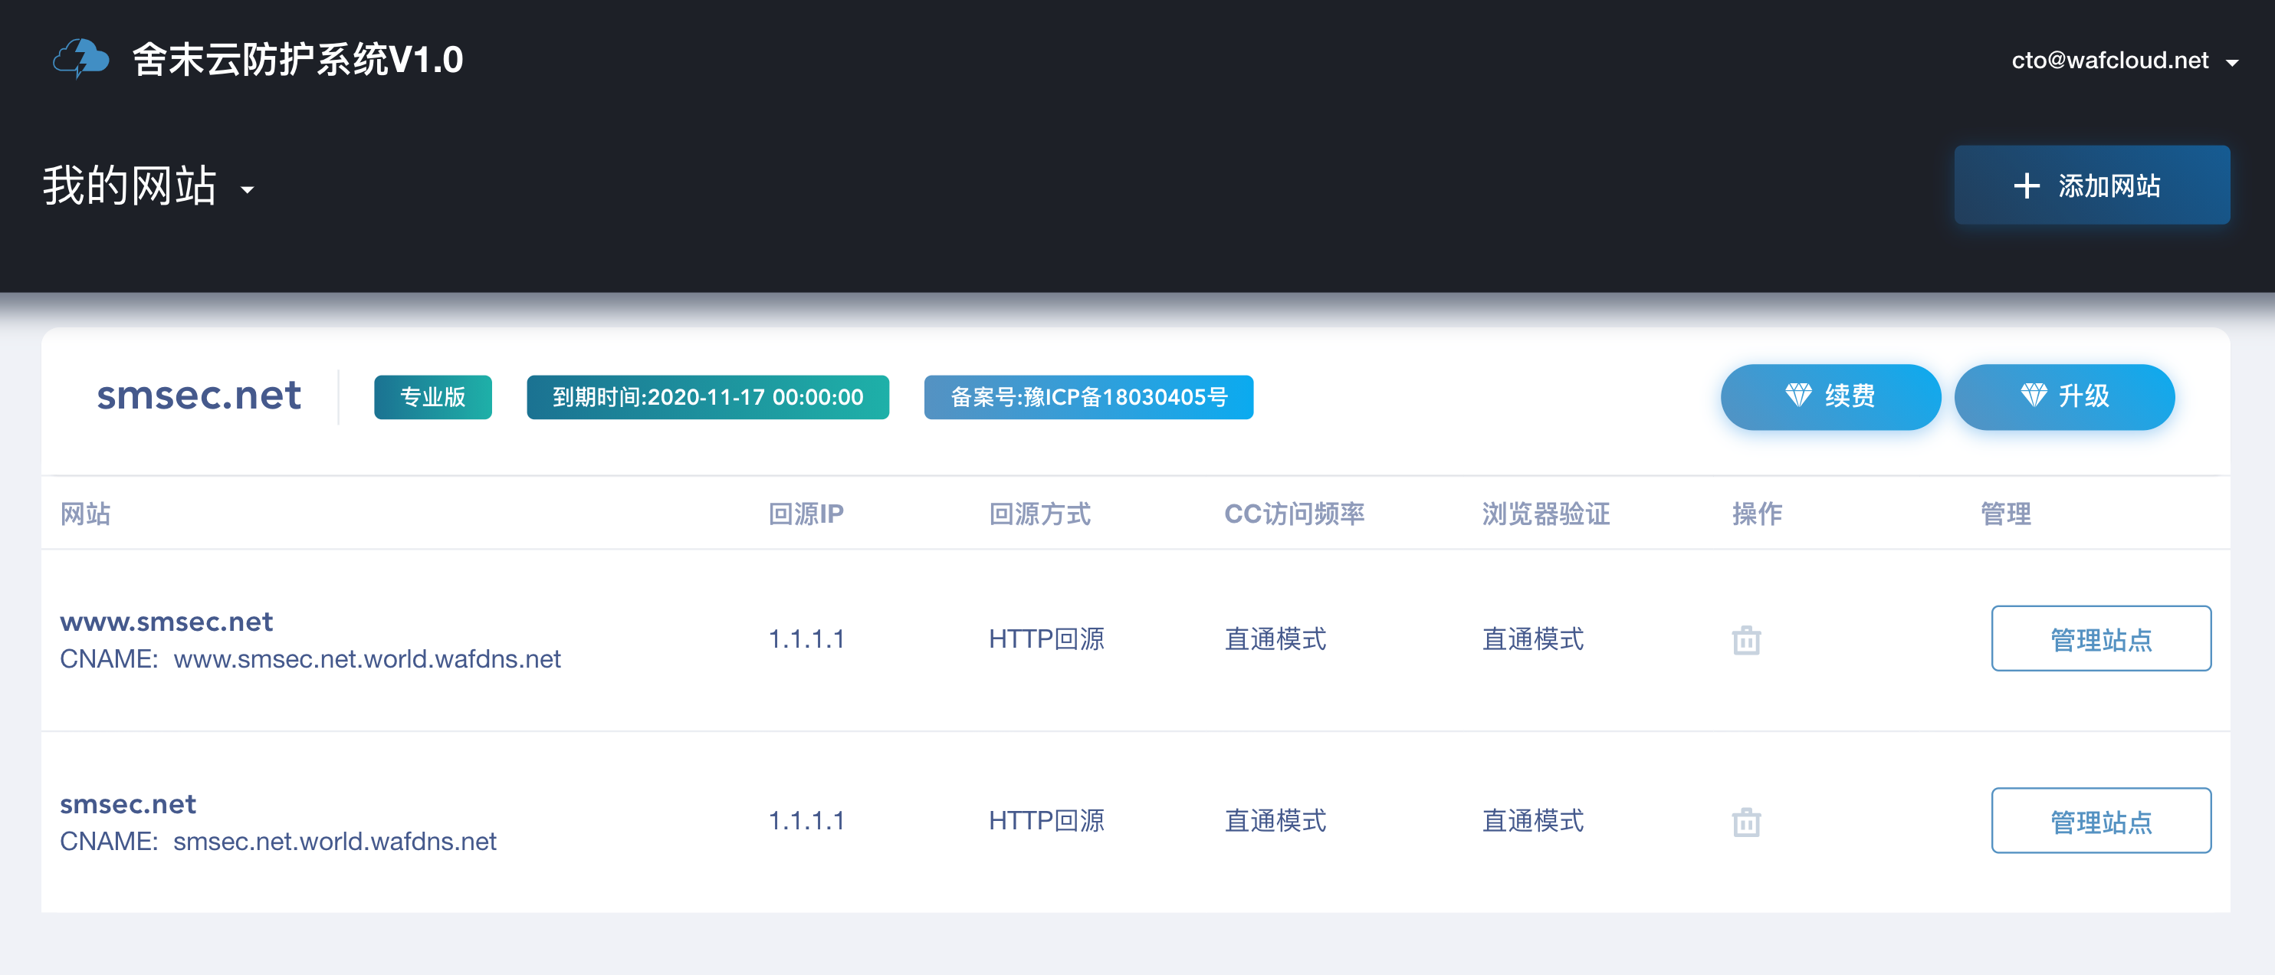Click HTTP回源 in www.smsec.net row

click(x=1046, y=639)
